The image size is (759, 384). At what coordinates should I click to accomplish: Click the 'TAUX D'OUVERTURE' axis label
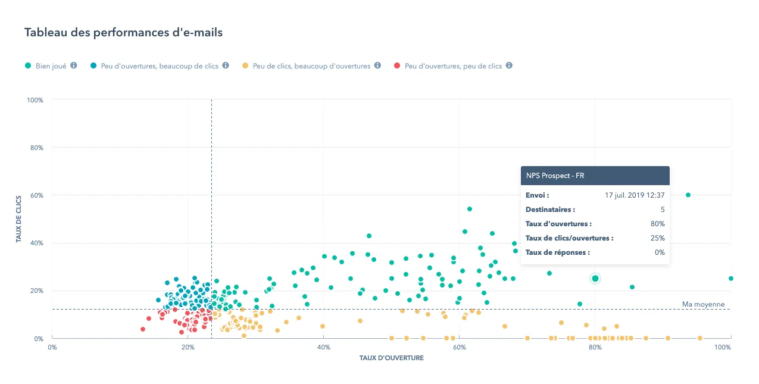(391, 358)
